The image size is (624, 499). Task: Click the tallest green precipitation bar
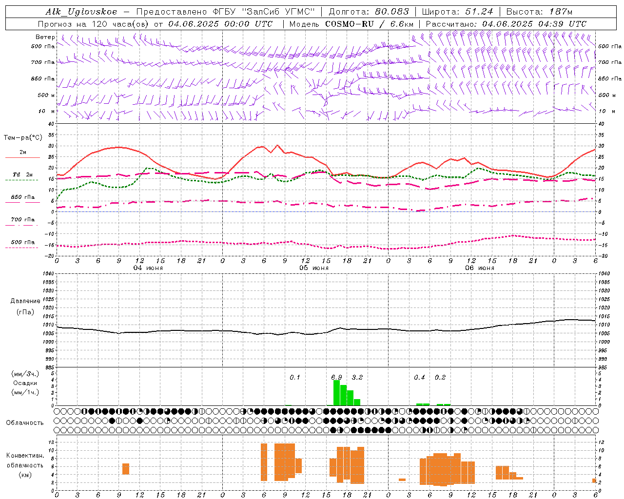336,393
